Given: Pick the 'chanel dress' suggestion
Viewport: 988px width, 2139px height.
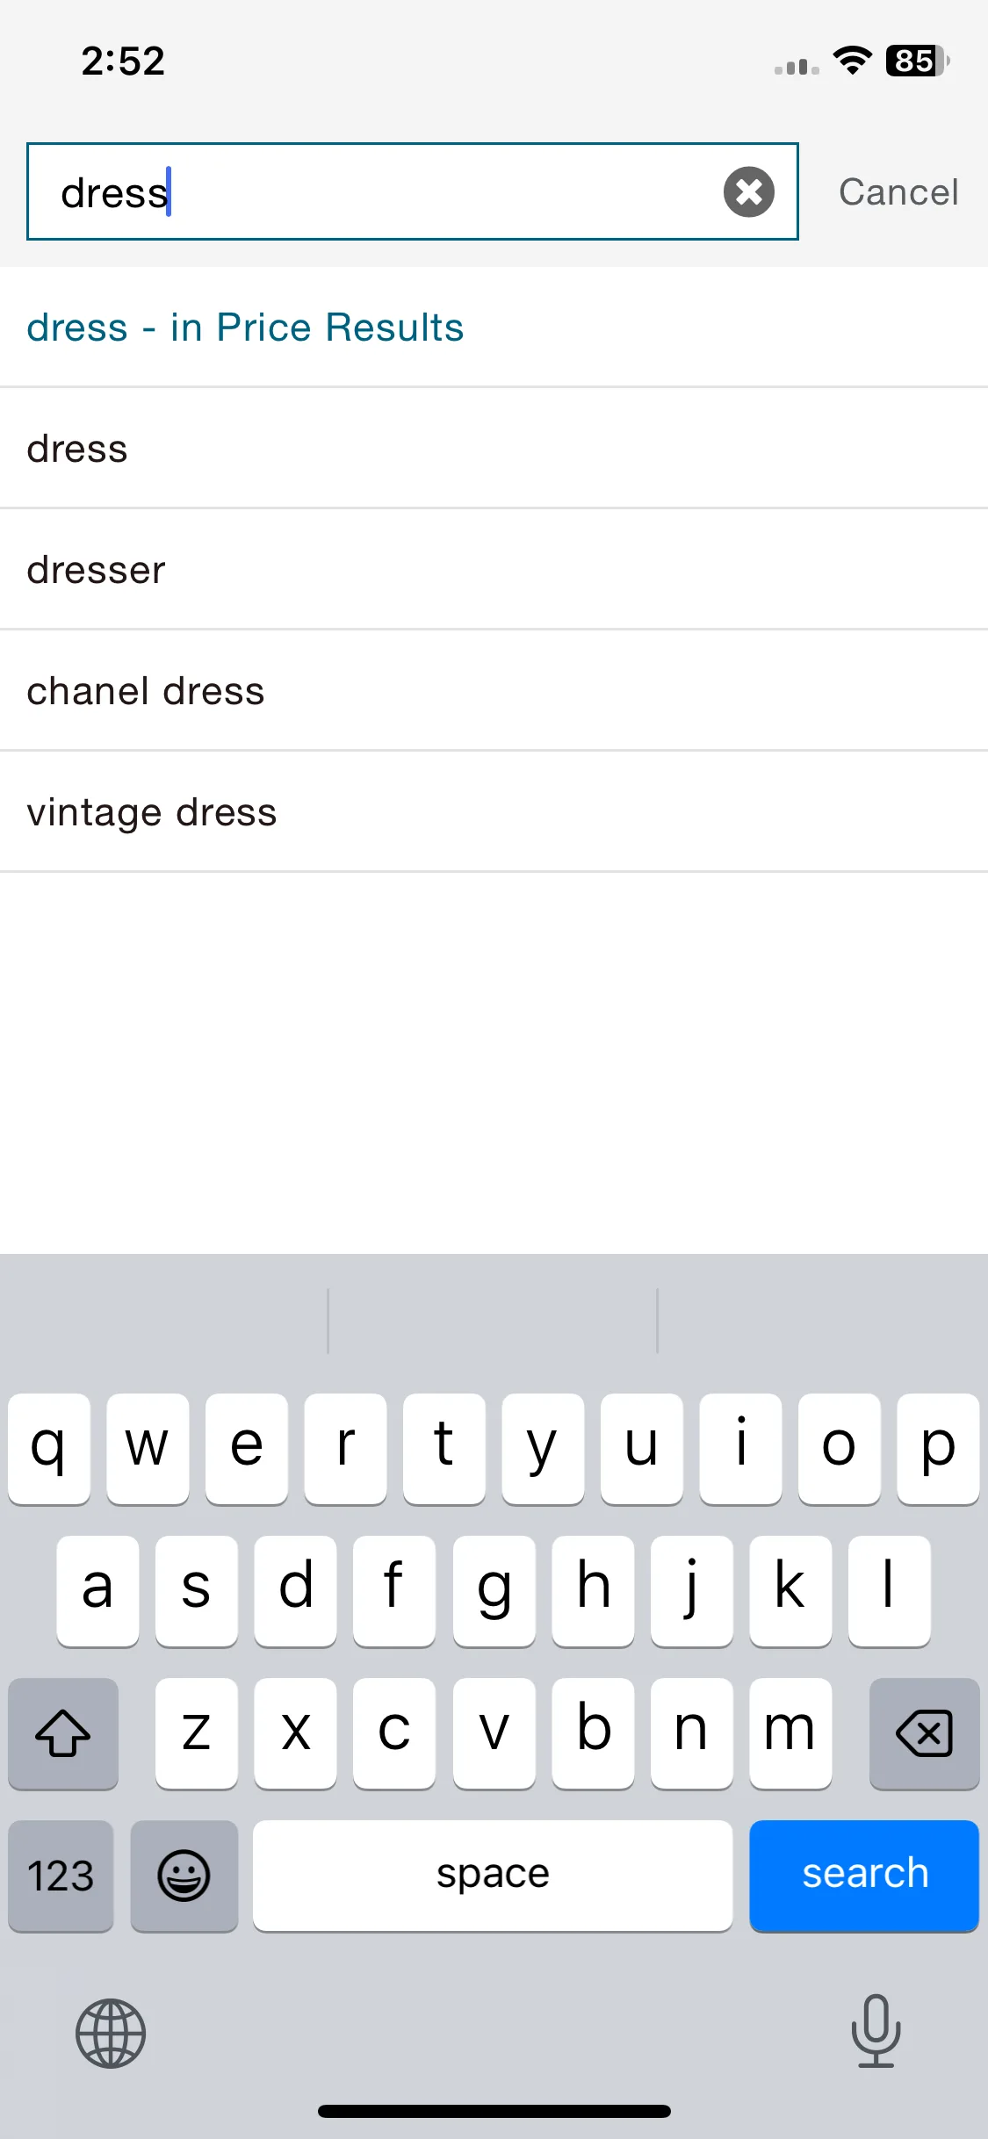Looking at the screenshot, I should pyautogui.click(x=494, y=691).
